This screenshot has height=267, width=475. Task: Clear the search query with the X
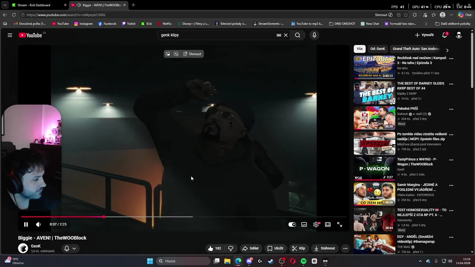[286, 35]
